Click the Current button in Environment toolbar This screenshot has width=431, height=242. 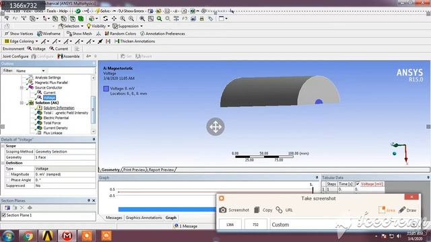[x=59, y=48]
